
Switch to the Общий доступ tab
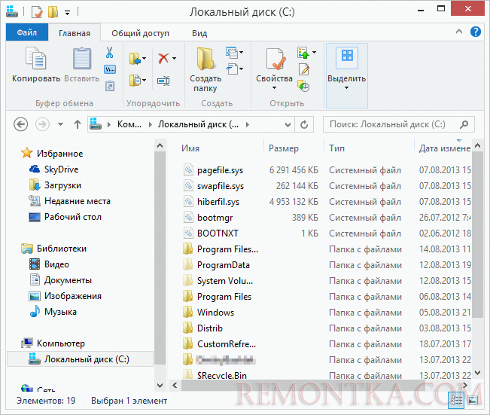(140, 33)
